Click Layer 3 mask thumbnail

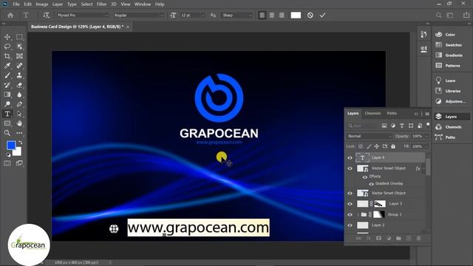click(380, 204)
